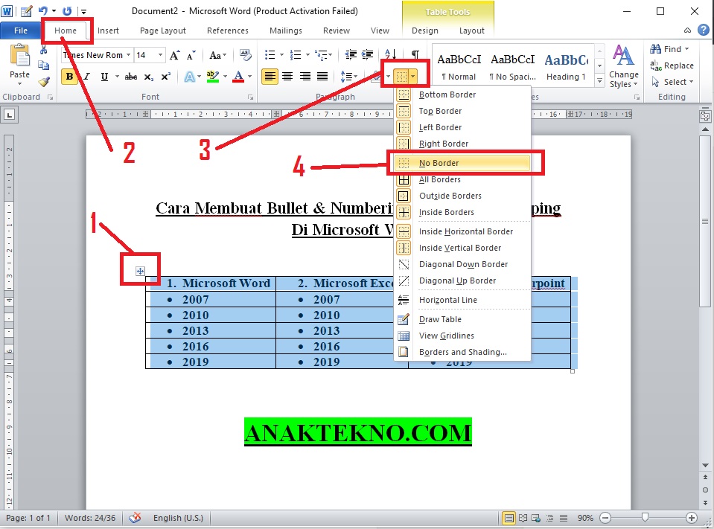Click the Web Layout view icon
Image resolution: width=714 pixels, height=529 pixels.
tap(536, 518)
